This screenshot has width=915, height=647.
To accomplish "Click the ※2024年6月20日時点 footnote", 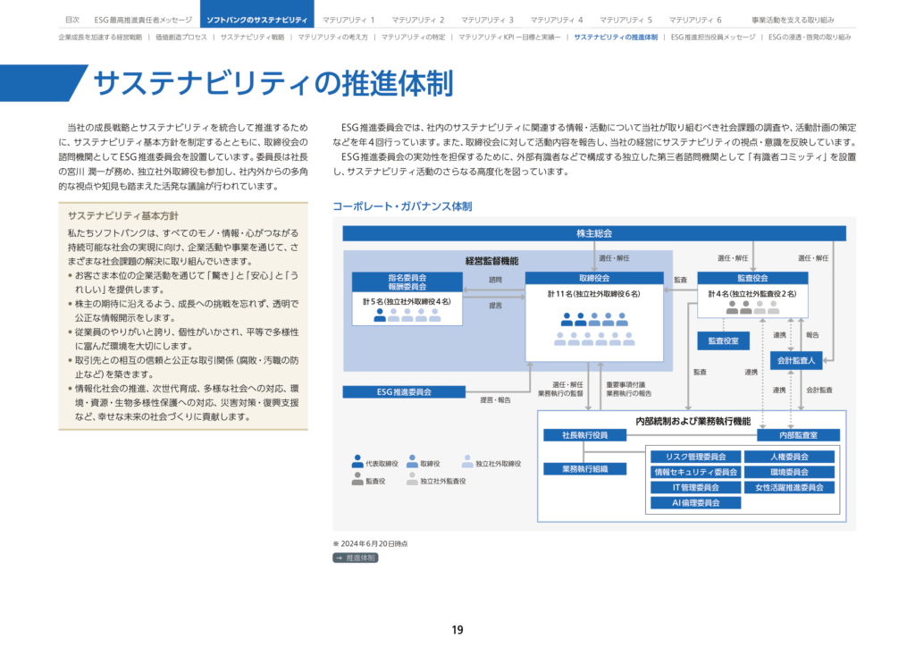I will 370,543.
